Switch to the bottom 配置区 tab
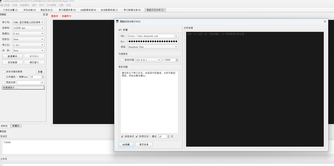This screenshot has height=166, width=334. (16, 126)
